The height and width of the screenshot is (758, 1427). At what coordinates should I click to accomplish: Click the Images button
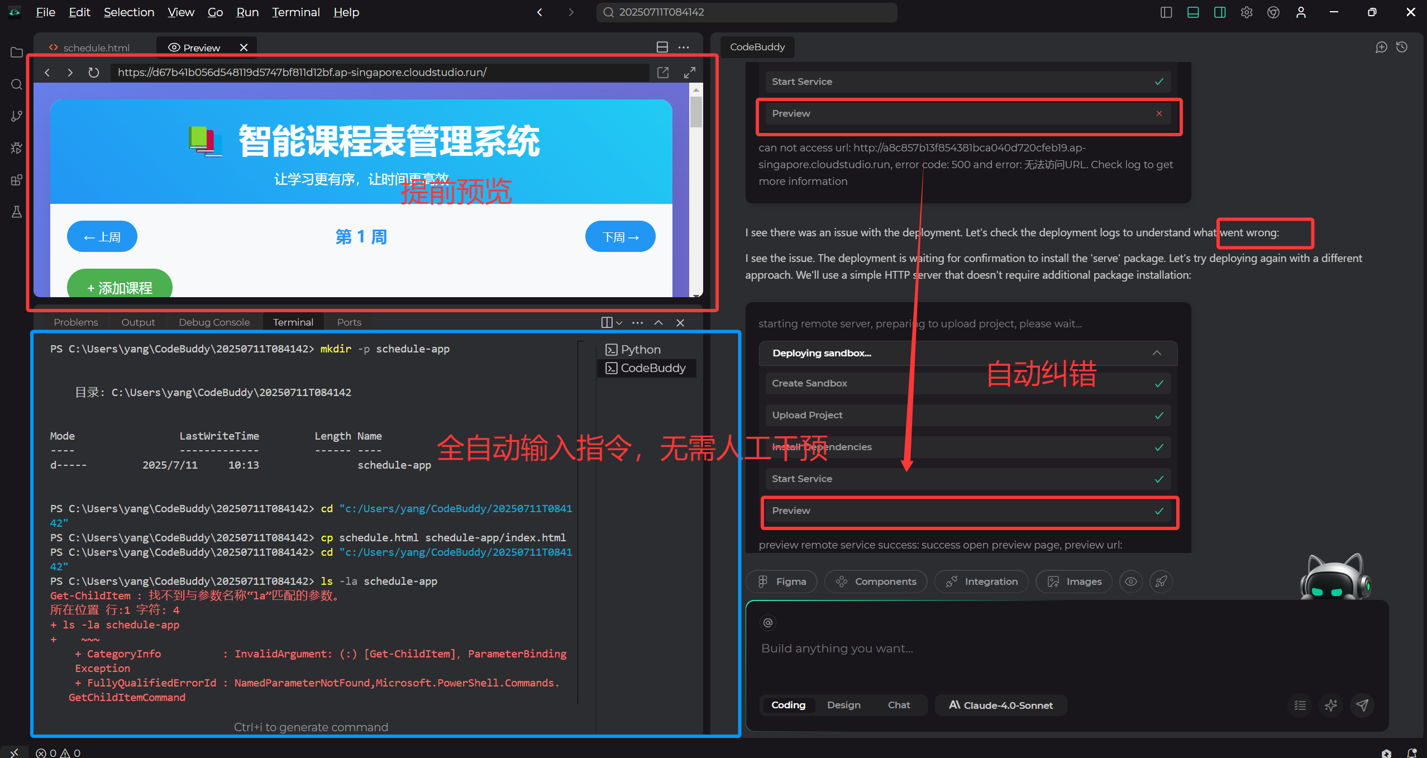pyautogui.click(x=1074, y=581)
